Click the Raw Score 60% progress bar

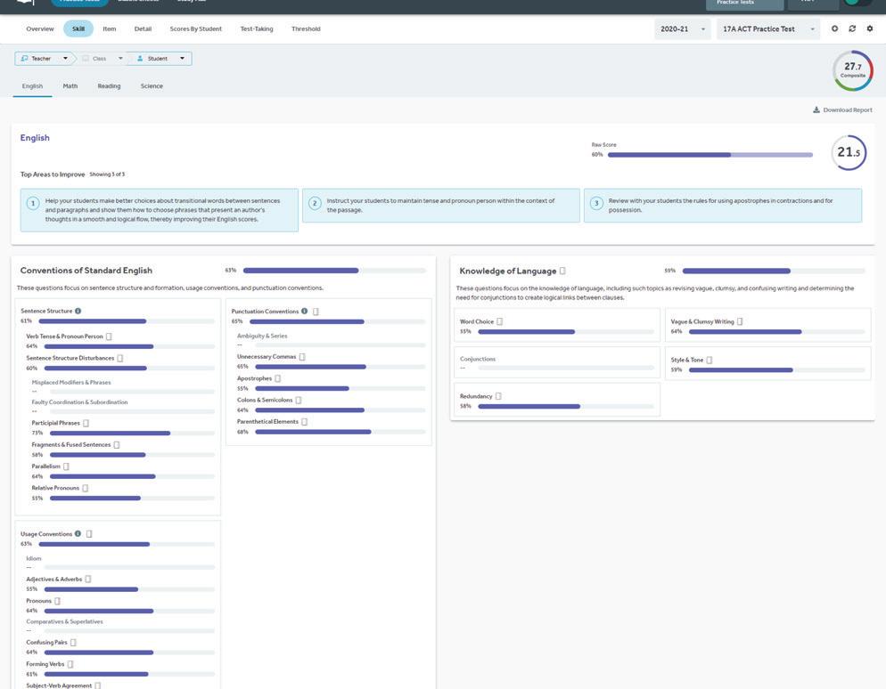coord(710,155)
